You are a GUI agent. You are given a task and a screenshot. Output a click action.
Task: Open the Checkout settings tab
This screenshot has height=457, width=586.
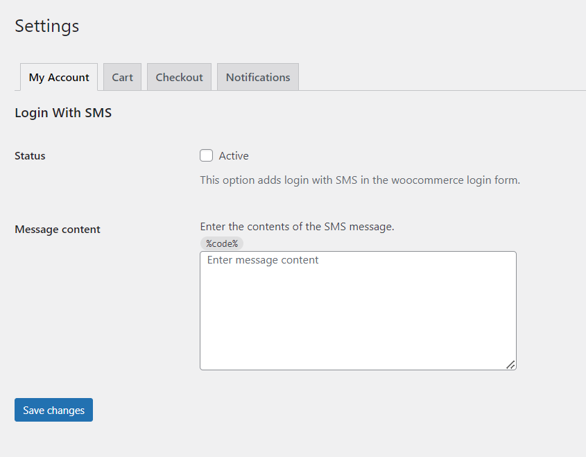pyautogui.click(x=179, y=77)
